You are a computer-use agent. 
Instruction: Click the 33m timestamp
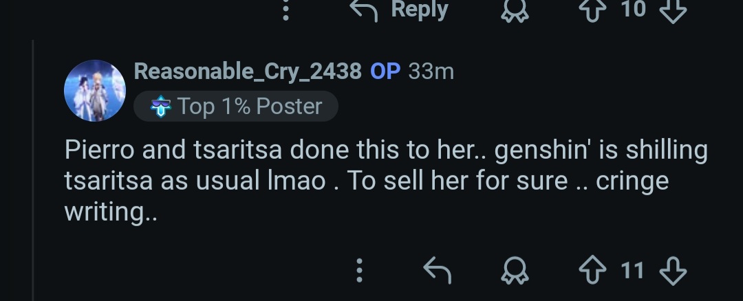tap(431, 71)
